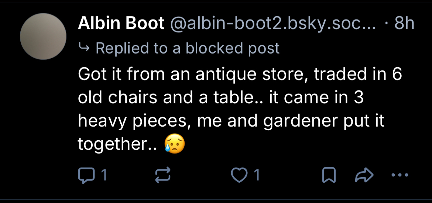
Task: Click the sad crying emoji in the post
Action: 174,144
